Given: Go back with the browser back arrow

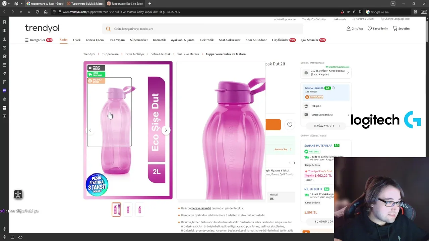Looking at the screenshot, I should 4,12.
